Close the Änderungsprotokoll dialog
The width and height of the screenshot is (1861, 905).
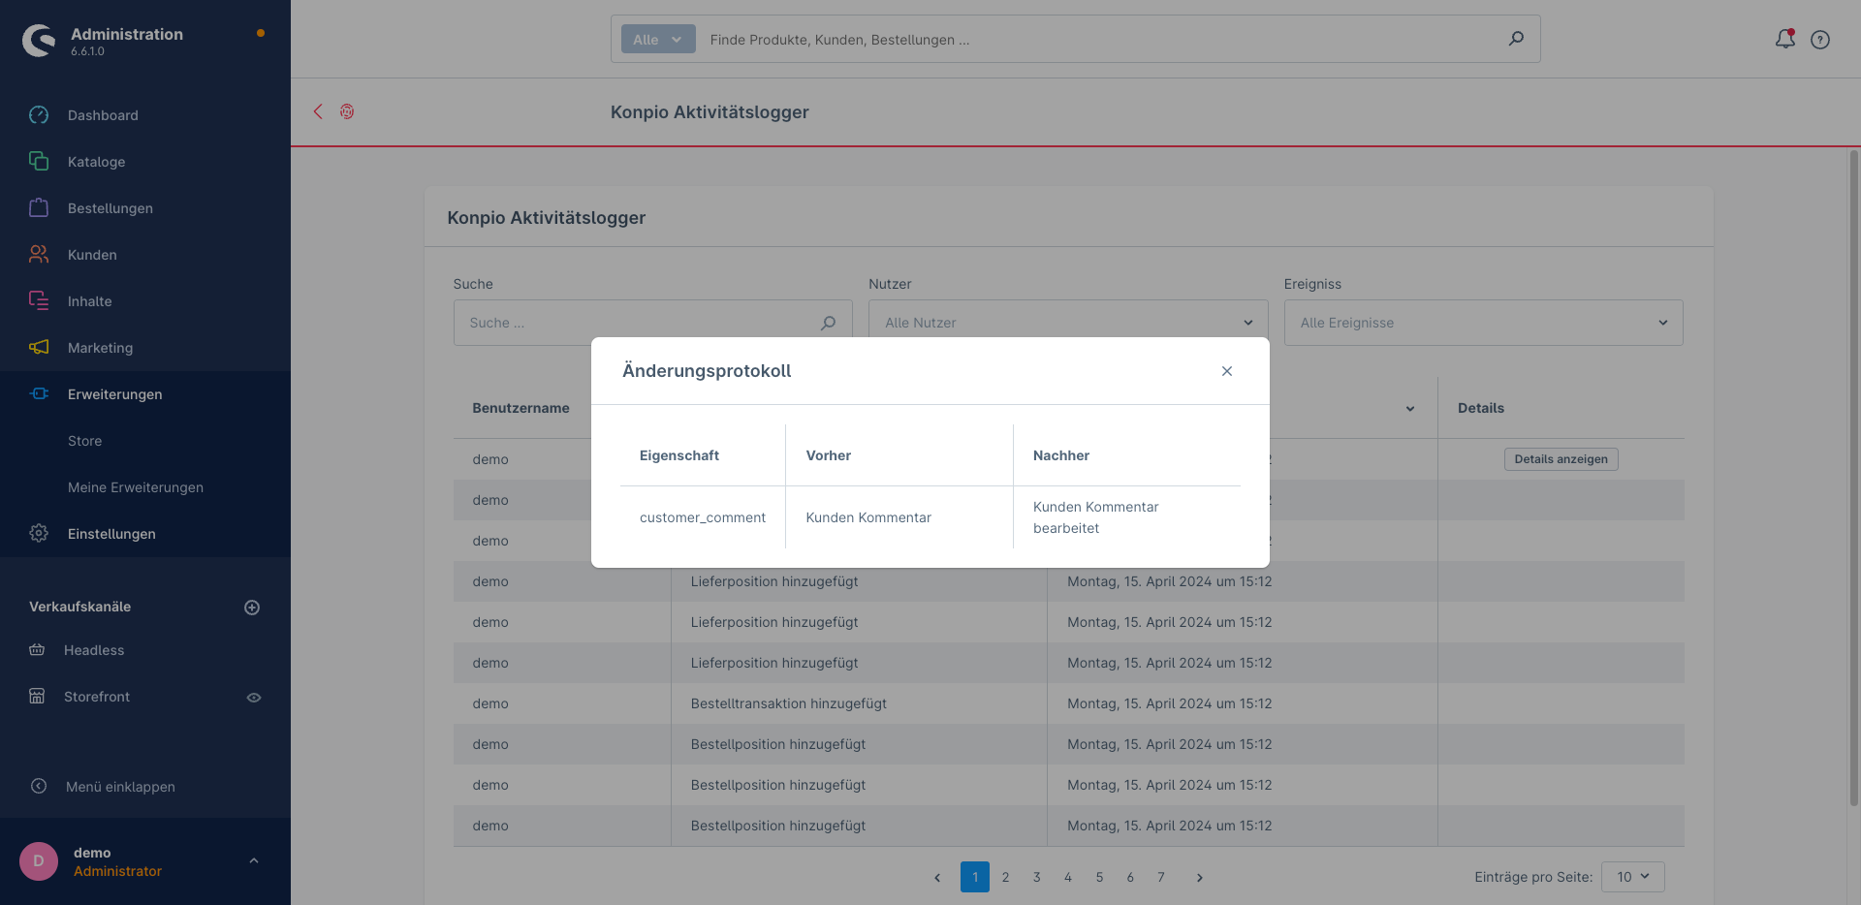pyautogui.click(x=1227, y=371)
